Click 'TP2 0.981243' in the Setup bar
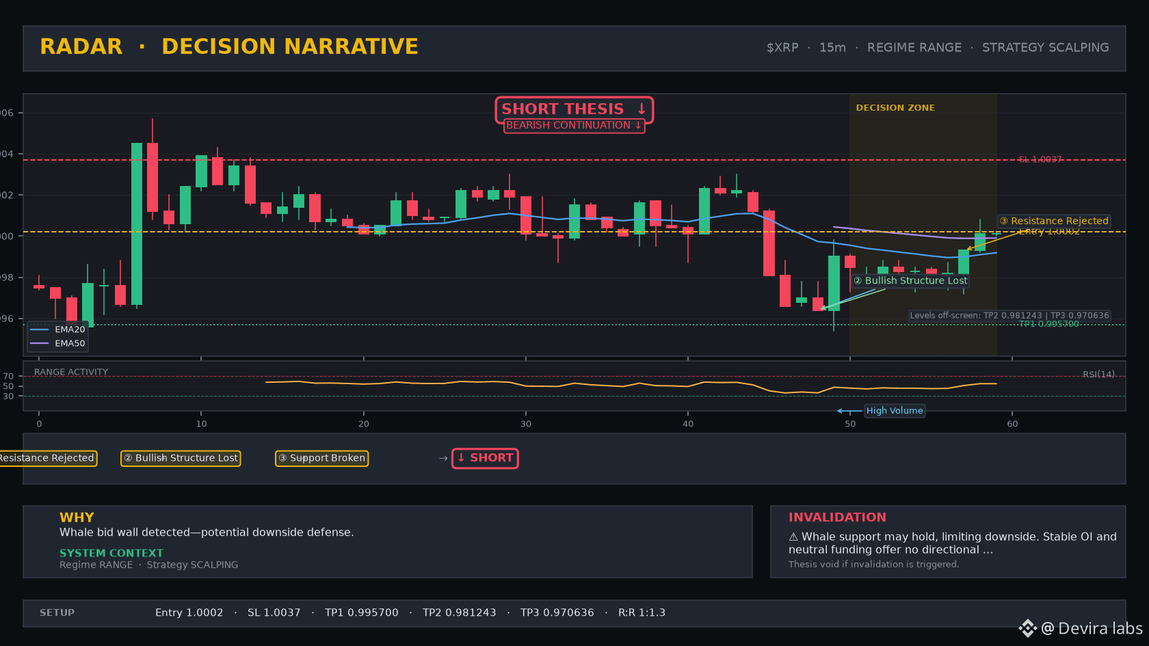 tap(459, 613)
